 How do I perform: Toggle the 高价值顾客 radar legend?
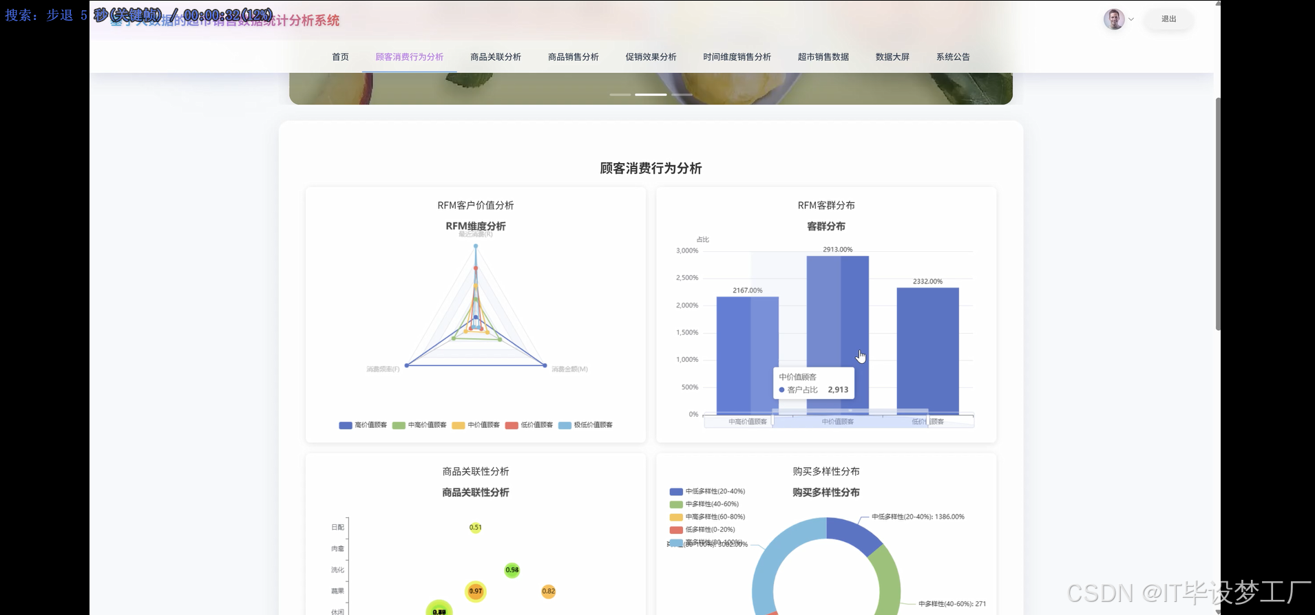[363, 425]
